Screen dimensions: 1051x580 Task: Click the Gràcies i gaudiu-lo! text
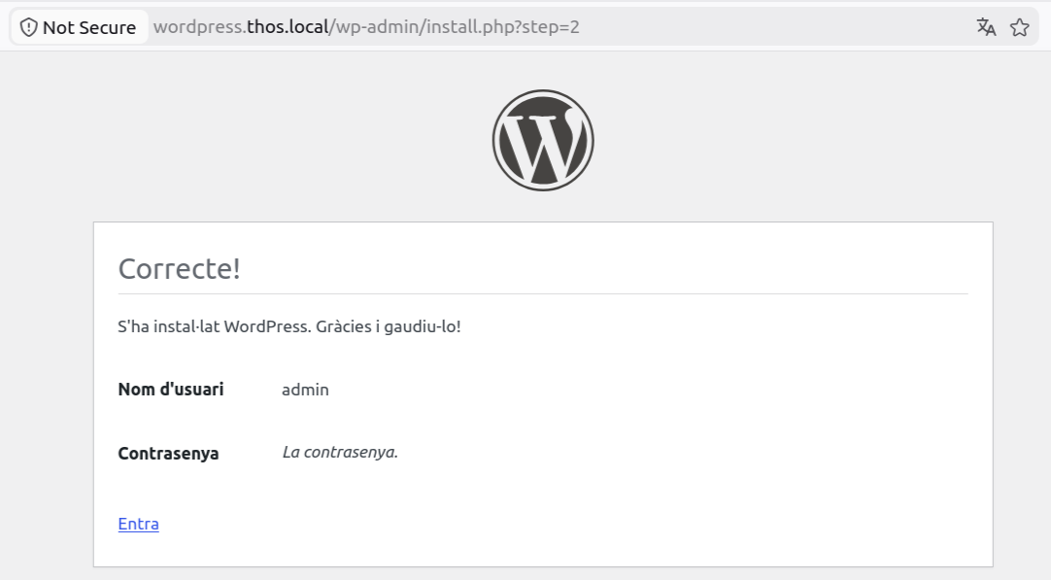pos(389,326)
